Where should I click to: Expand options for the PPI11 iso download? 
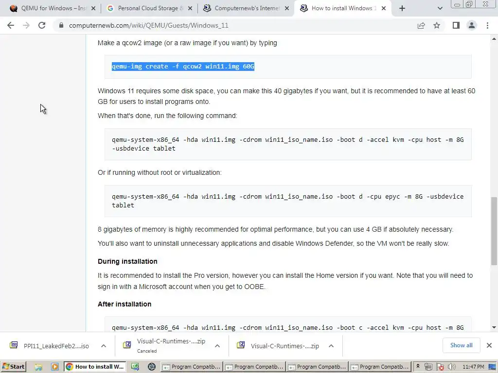click(x=104, y=346)
